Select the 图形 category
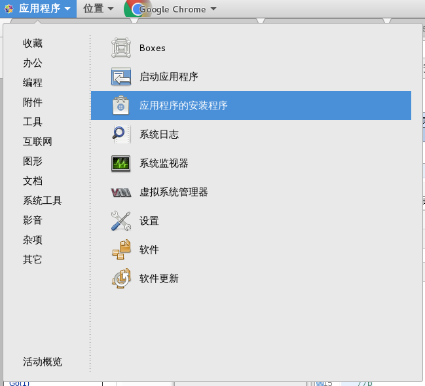The image size is (425, 386). (33, 161)
